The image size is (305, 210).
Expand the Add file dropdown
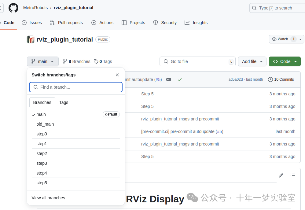tap(252, 61)
